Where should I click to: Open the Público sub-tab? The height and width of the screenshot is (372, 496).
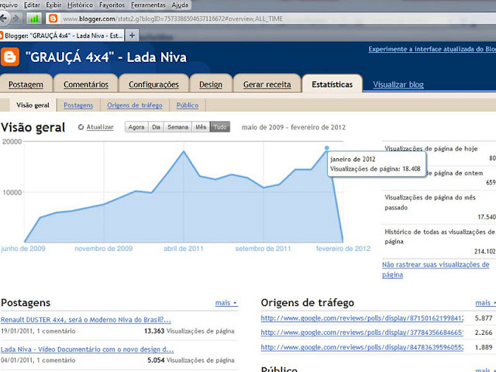pyautogui.click(x=188, y=105)
